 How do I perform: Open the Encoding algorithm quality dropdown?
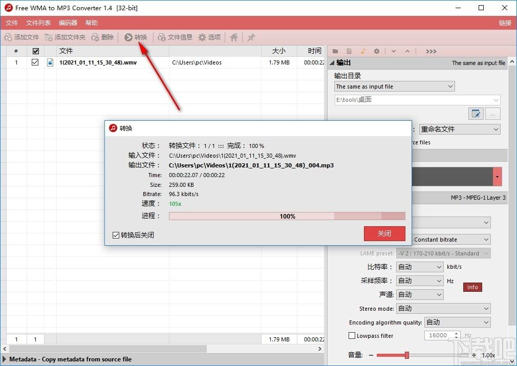click(x=457, y=322)
